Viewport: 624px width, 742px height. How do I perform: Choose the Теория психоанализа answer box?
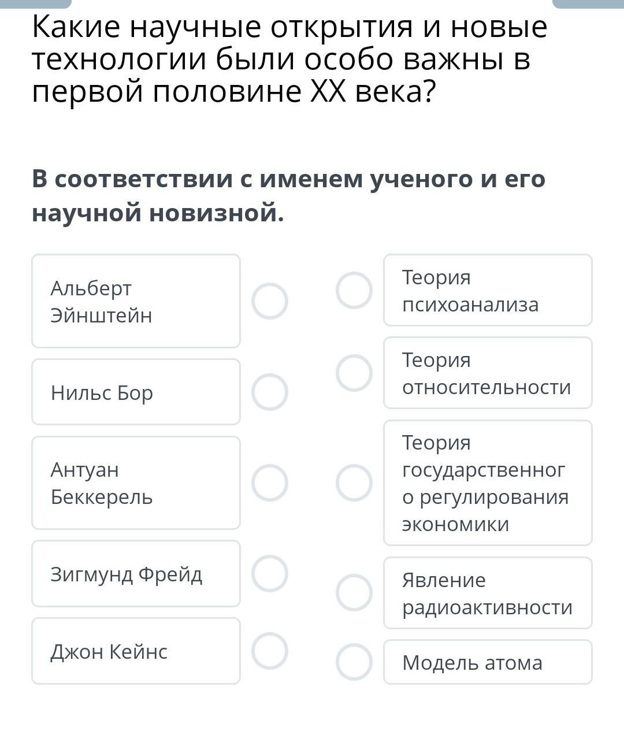[488, 290]
